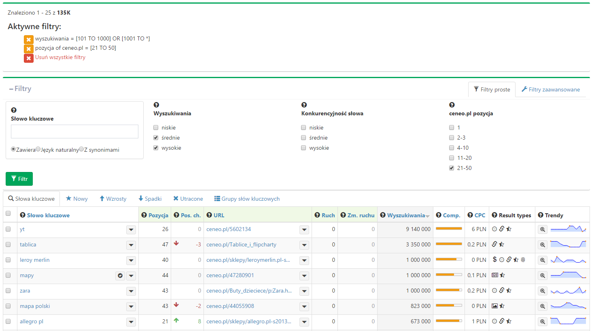This screenshot has height=331, width=592.
Task: Zoom trend chart for yt keyword
Action: [x=542, y=229]
